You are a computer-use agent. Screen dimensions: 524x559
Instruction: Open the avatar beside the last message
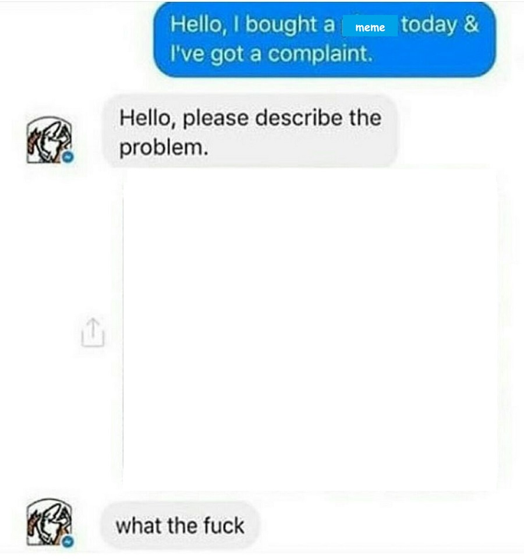click(49, 522)
